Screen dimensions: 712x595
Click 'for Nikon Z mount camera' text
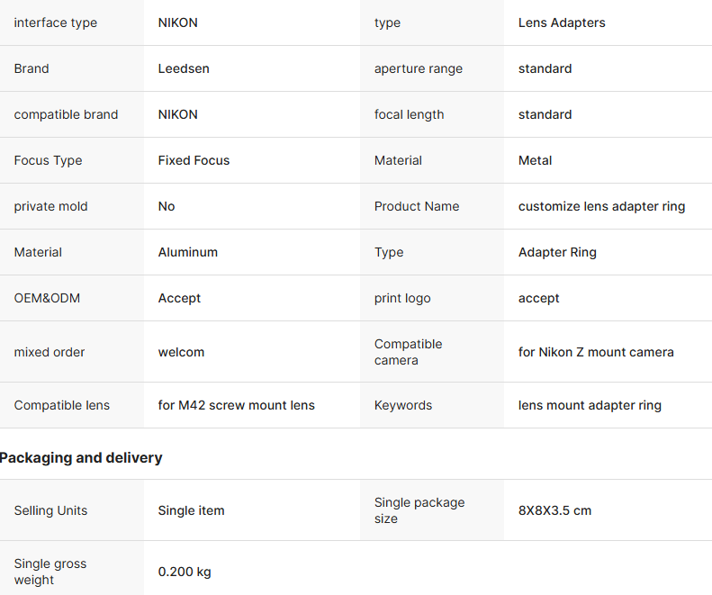coord(596,352)
